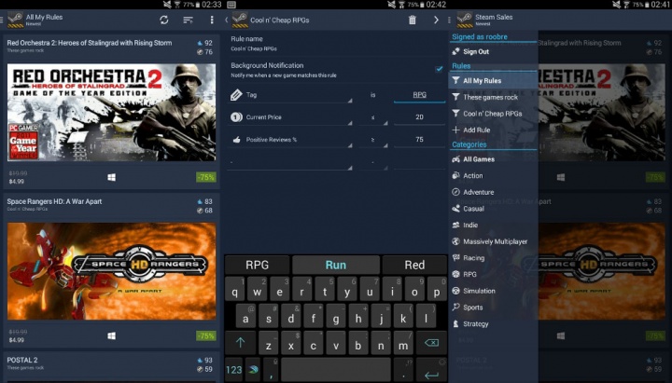Delete the rule with the trash icon
Screen dimensions: 672x383
coord(412,20)
